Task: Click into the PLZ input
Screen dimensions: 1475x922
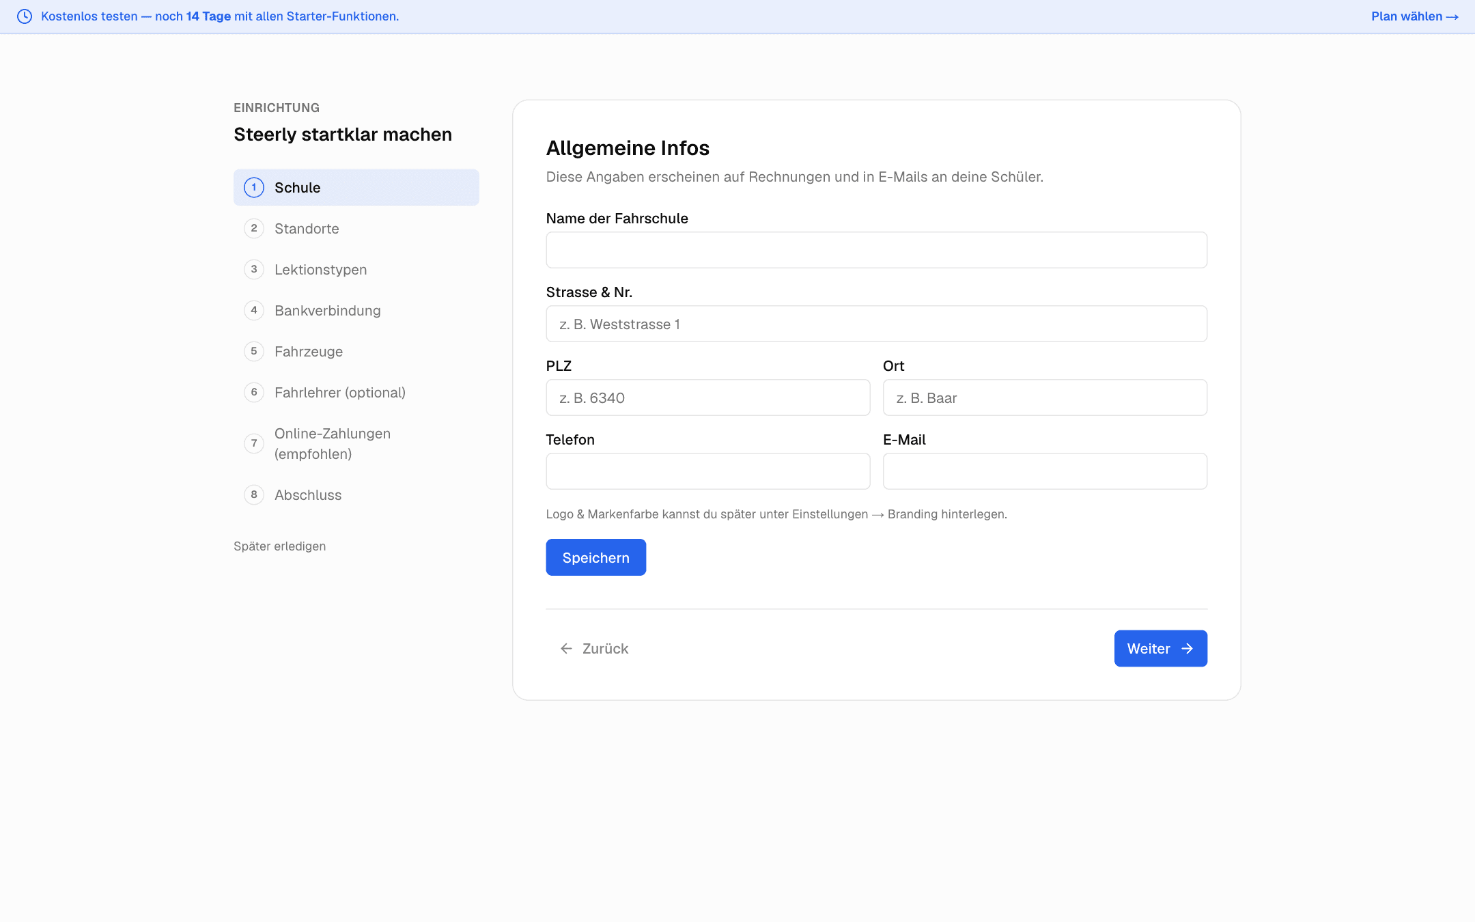Action: 708,397
